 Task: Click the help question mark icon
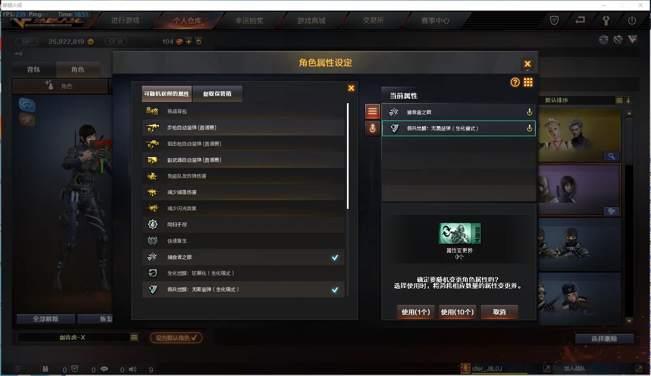coord(515,83)
